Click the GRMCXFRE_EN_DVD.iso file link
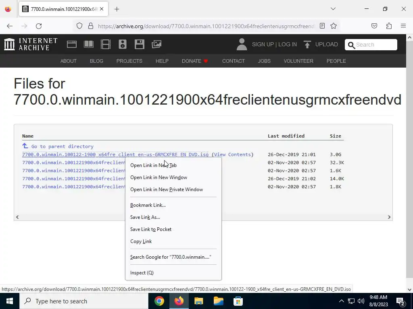Screen dimensions: 413x309 coord(115,154)
